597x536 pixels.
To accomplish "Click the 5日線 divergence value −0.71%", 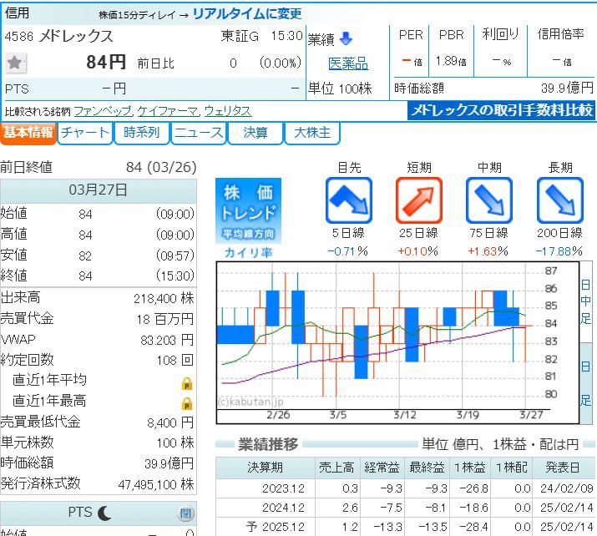I will pos(348,251).
